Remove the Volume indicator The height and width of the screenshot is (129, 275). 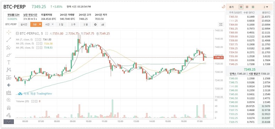click(36, 101)
